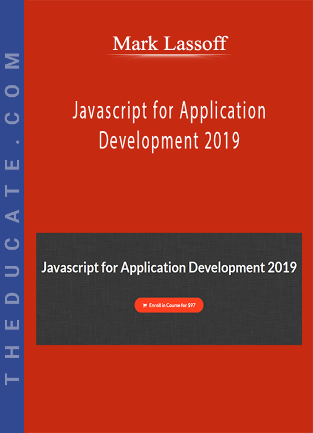313x433 pixels.
Task: Click the Mark Lassoff author name
Action: pos(170,44)
